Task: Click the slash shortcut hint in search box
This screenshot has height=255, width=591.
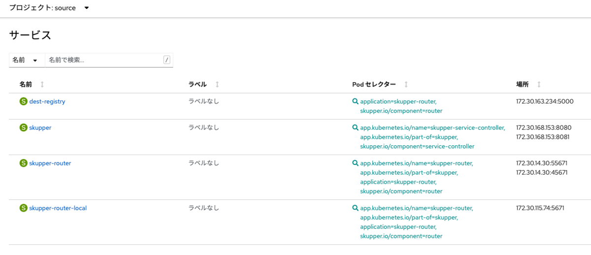Action: tap(166, 60)
